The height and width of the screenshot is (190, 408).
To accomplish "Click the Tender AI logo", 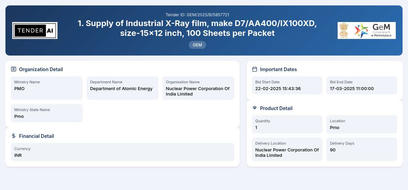I will [x=35, y=30].
